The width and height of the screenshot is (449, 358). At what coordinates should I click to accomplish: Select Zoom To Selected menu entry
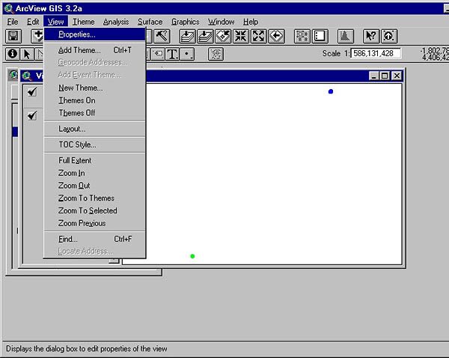tap(95, 210)
